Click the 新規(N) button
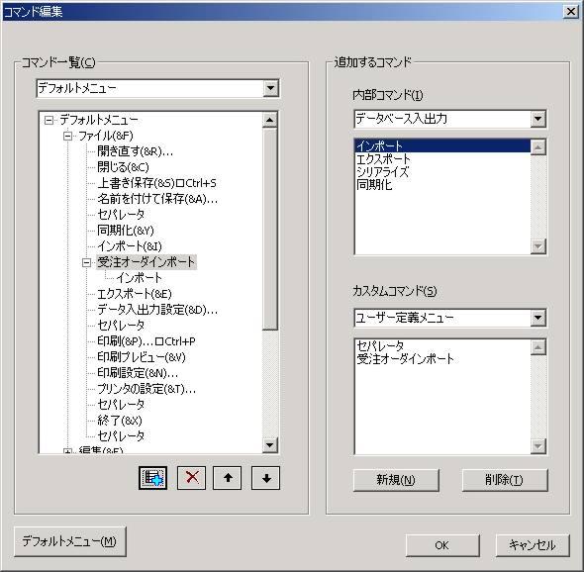This screenshot has width=584, height=572. [x=396, y=480]
